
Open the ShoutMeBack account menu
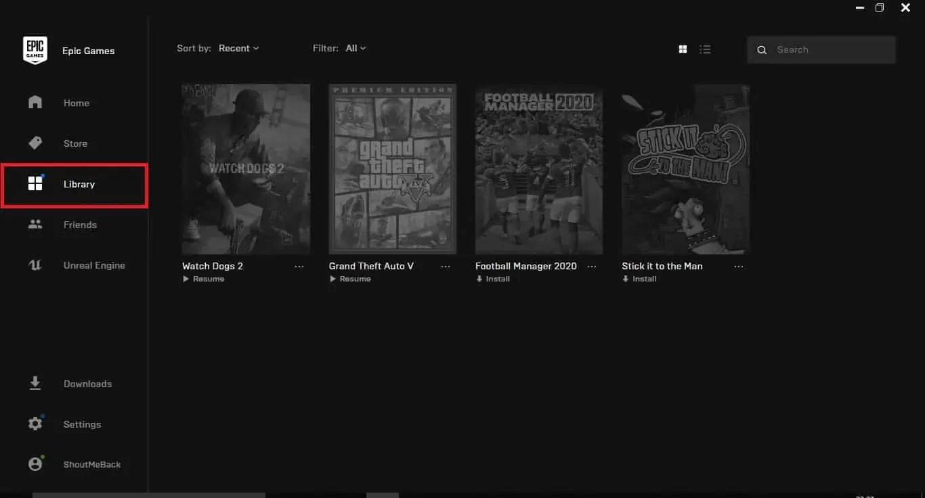point(92,465)
